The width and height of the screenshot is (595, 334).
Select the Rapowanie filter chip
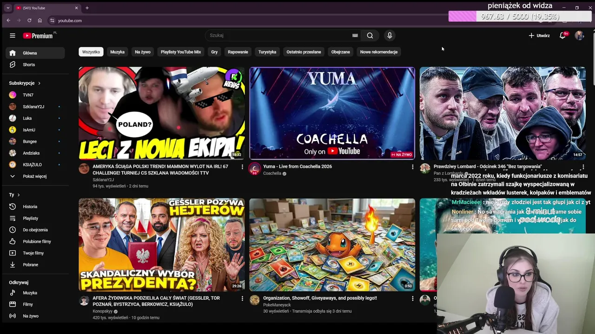point(238,52)
